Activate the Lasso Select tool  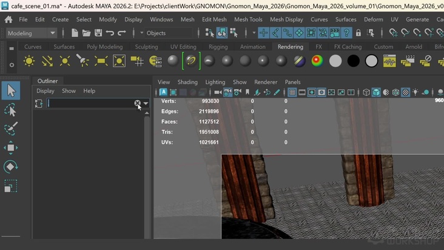click(x=11, y=110)
